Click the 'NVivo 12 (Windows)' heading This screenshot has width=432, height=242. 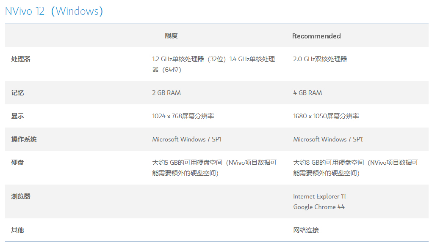pyautogui.click(x=54, y=11)
